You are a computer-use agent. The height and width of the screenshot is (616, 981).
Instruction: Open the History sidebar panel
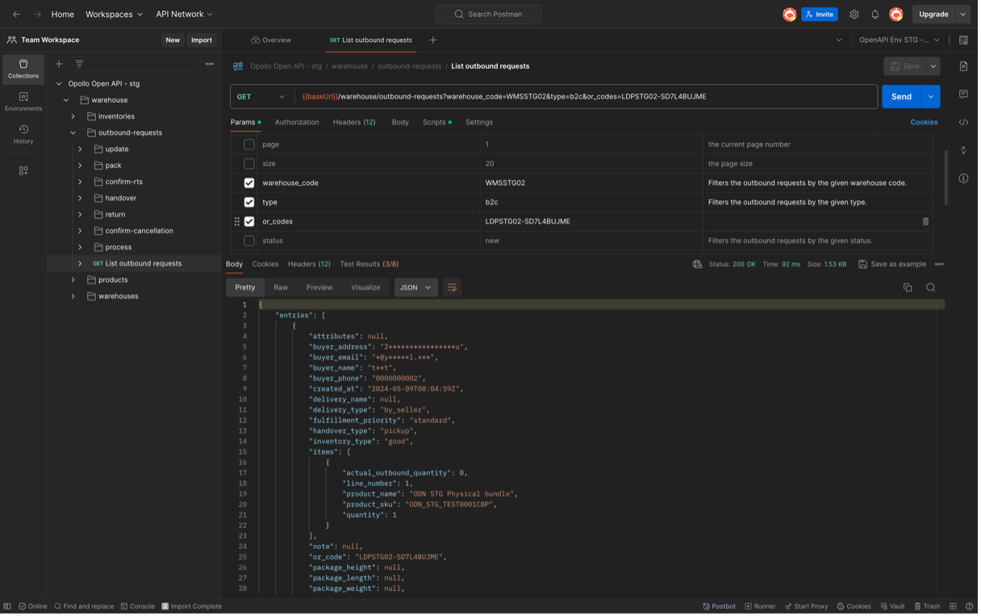pos(23,135)
